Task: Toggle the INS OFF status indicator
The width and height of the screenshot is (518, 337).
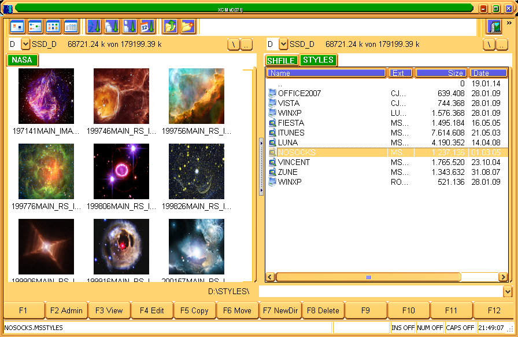Action: tap(402, 328)
